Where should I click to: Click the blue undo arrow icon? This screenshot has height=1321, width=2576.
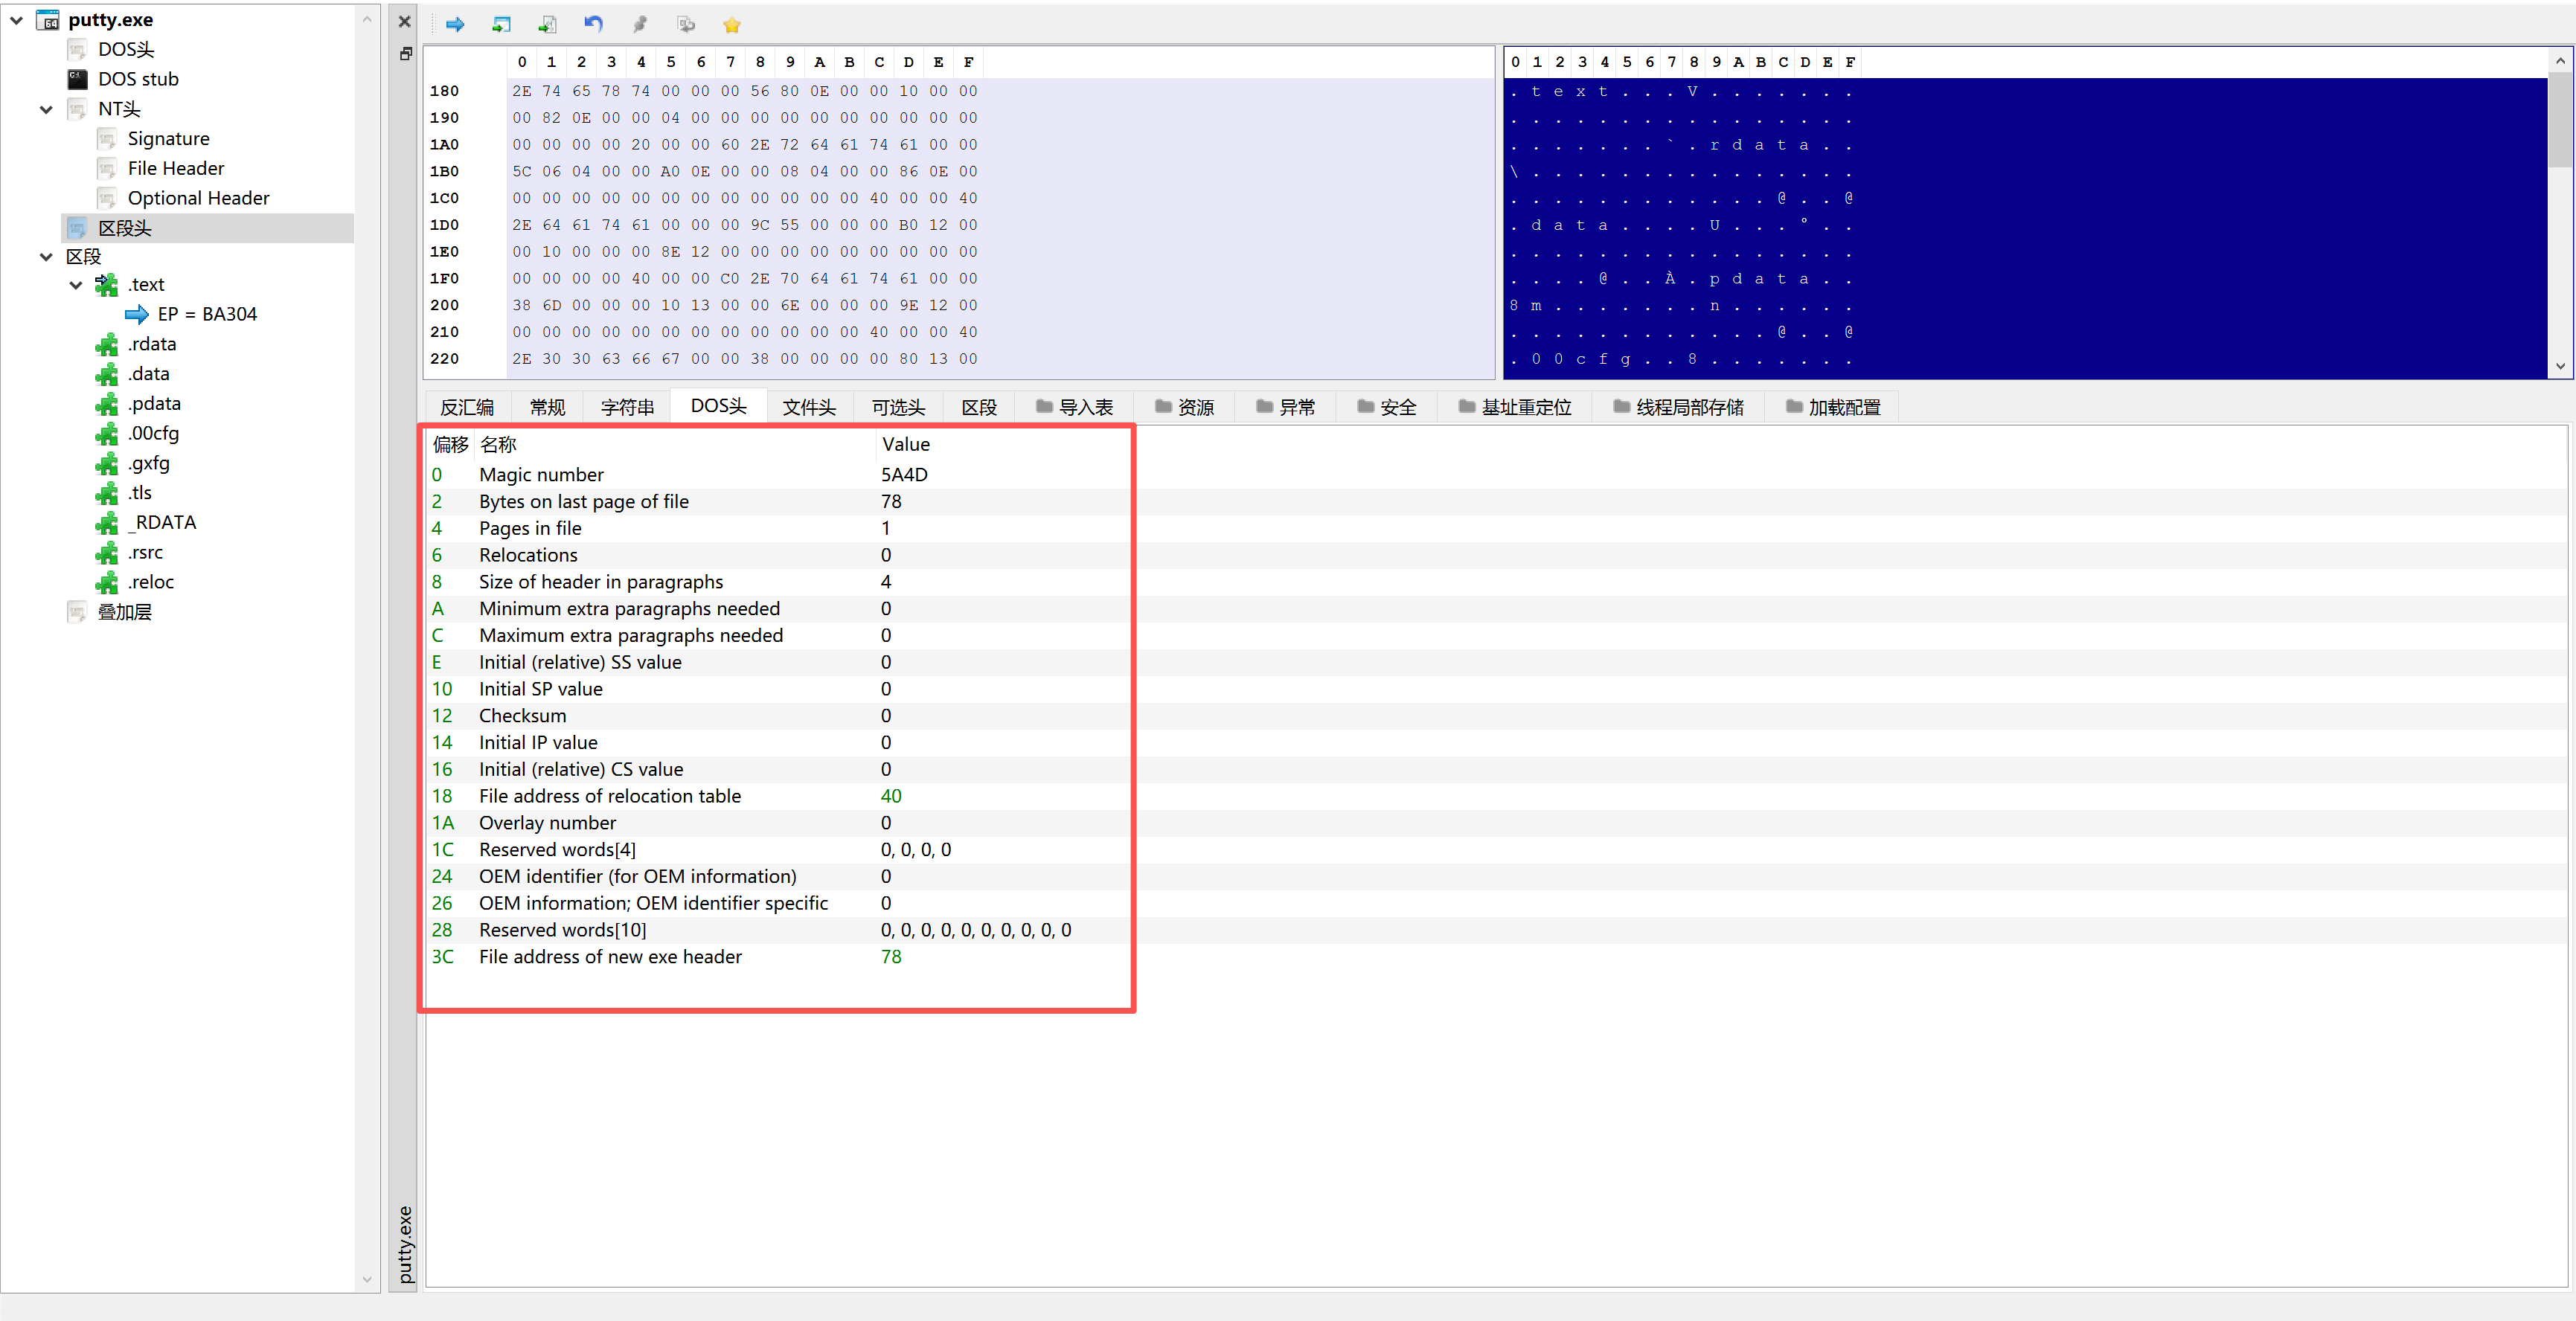tap(594, 25)
